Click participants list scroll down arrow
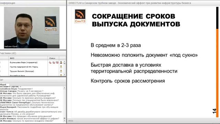Viewport: 220px width, 124px height. (65, 75)
